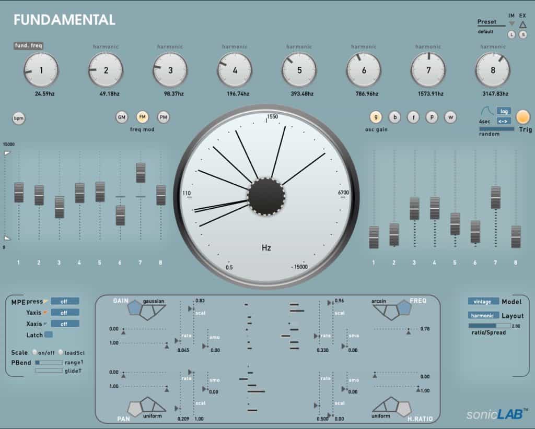Click the PAN rate arrow near 0.209
The image size is (535, 429).
pyautogui.click(x=177, y=408)
